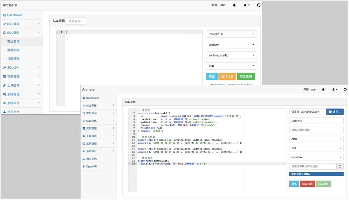349x200 pixels.
Task: Click the 请输入需求链接 input field
Action: 316,130
